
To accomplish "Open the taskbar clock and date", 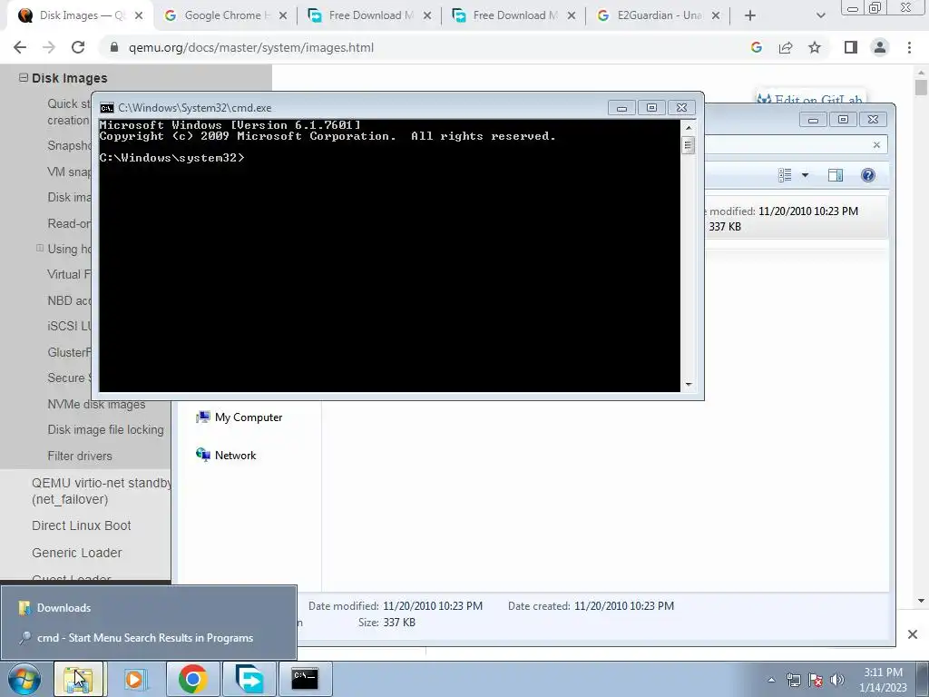I will click(883, 680).
